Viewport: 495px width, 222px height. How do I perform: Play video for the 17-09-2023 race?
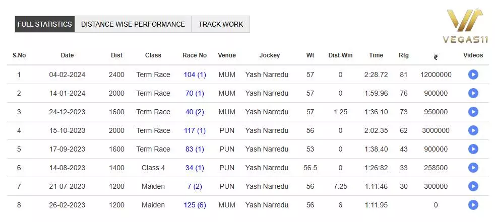point(473,149)
